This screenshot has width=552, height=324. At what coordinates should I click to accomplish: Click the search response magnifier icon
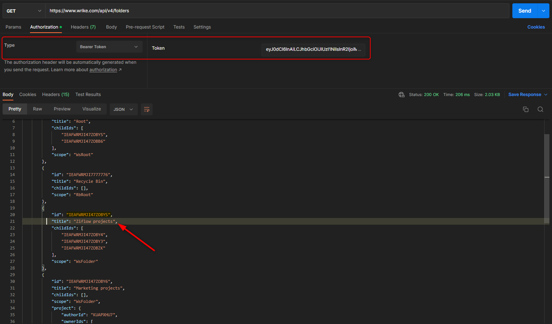point(540,109)
